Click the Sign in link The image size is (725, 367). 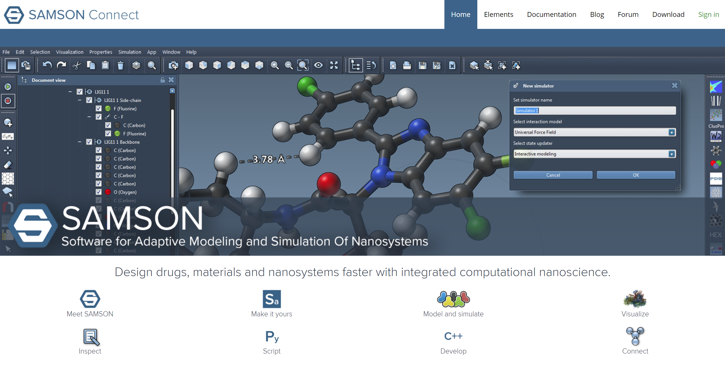pyautogui.click(x=708, y=14)
